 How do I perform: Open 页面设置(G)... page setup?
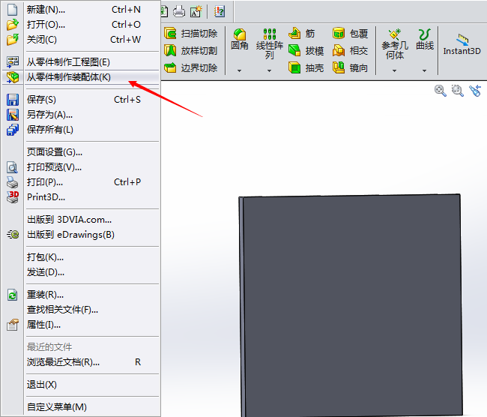click(81, 152)
